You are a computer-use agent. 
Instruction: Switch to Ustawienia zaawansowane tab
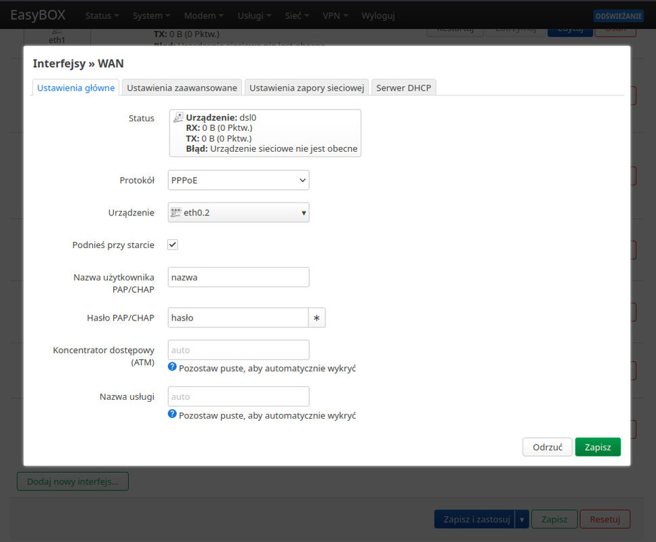coord(182,88)
